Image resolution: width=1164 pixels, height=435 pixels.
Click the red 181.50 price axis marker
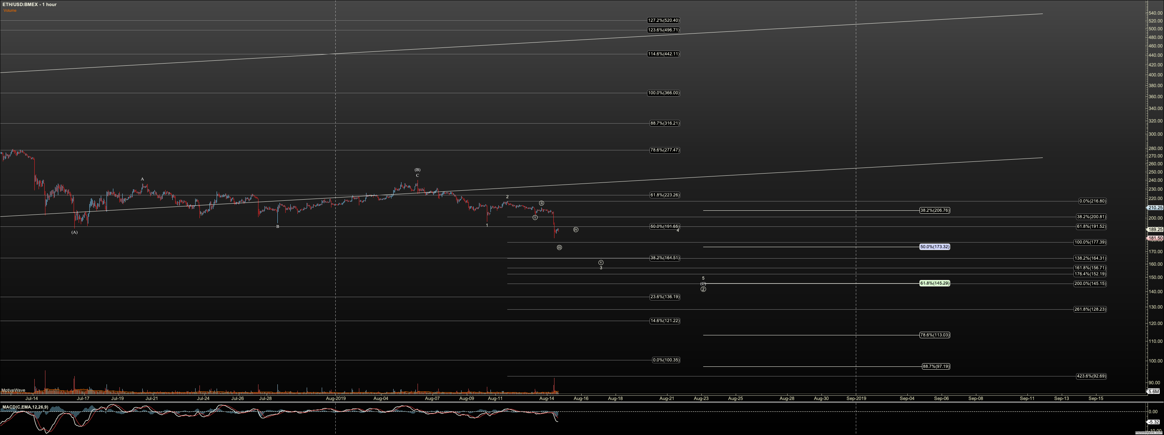1155,238
